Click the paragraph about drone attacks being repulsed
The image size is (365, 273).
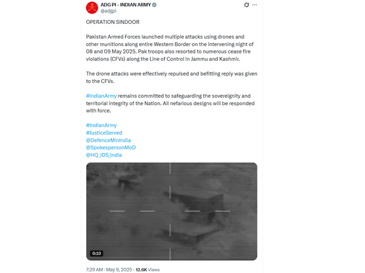click(172, 77)
